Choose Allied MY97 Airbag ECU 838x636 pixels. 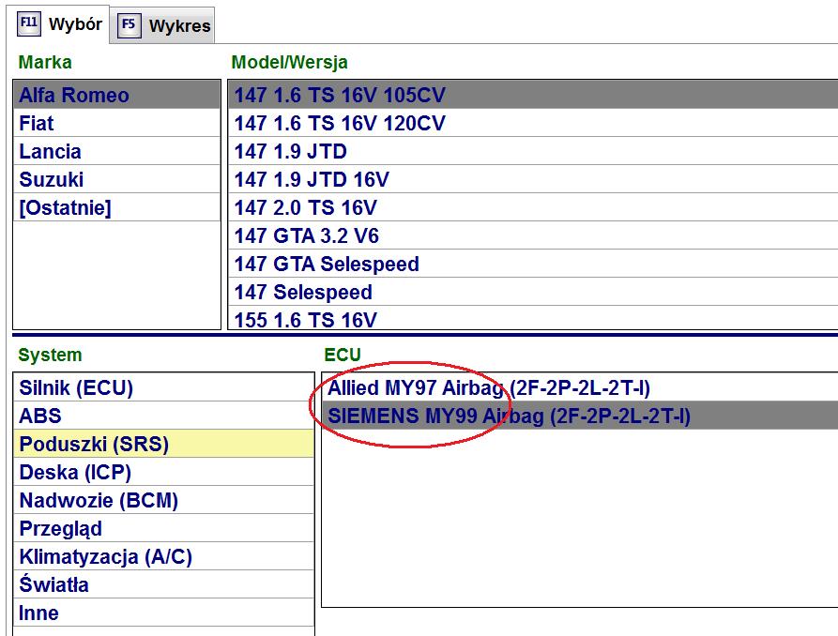click(x=580, y=387)
